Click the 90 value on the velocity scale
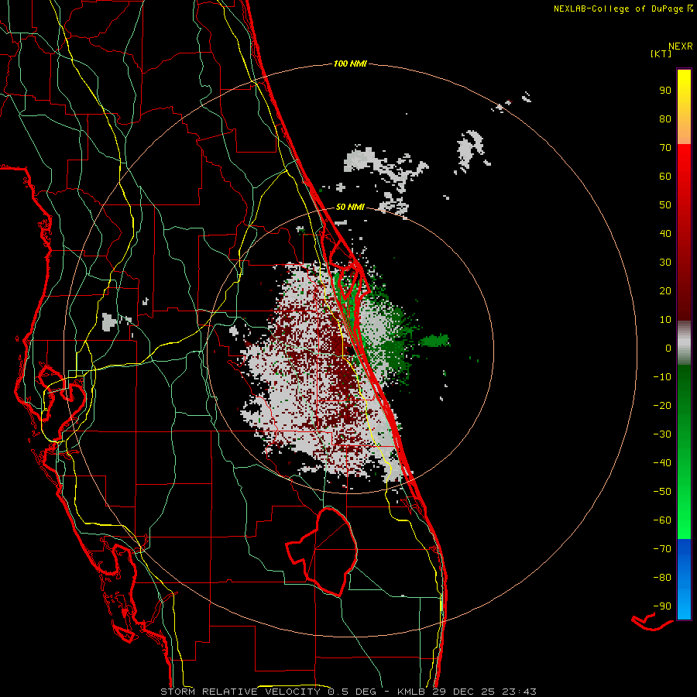 tap(665, 91)
